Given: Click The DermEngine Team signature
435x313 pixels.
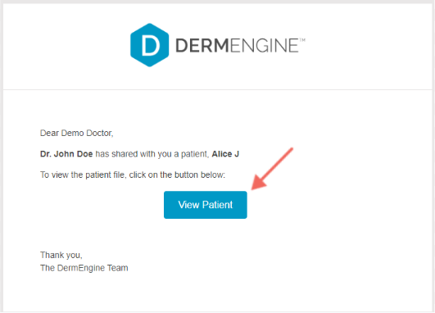Looking at the screenshot, I should [84, 268].
